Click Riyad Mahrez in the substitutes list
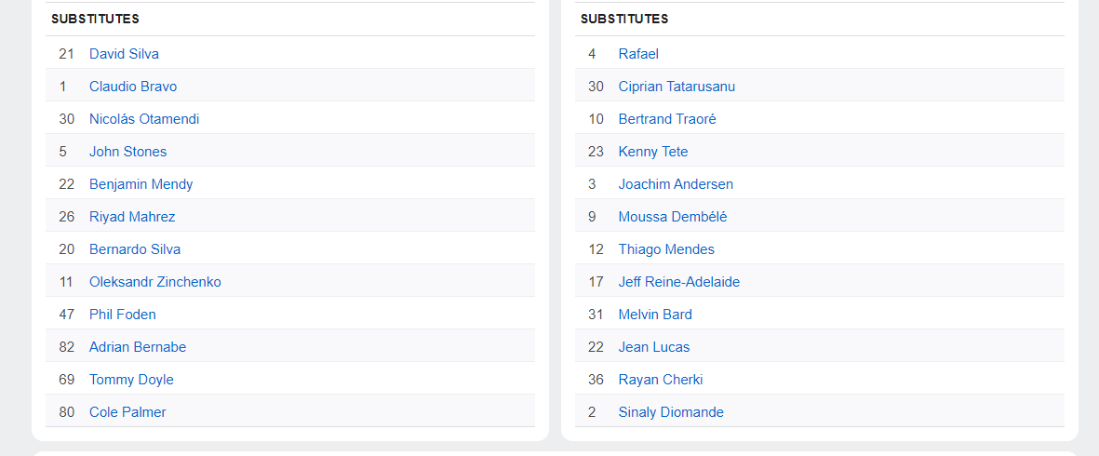Screen dimensions: 1099x456 (x=132, y=217)
